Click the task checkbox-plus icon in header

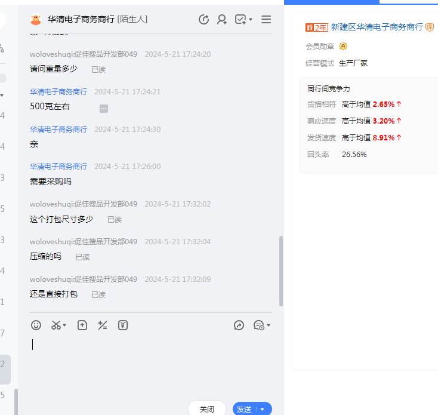click(x=240, y=19)
